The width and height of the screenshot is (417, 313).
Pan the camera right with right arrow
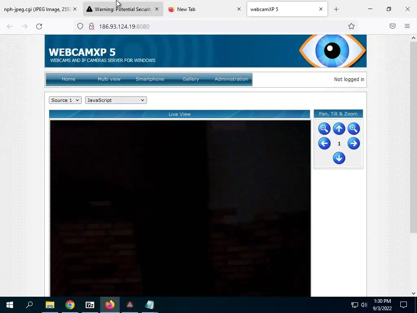click(353, 143)
